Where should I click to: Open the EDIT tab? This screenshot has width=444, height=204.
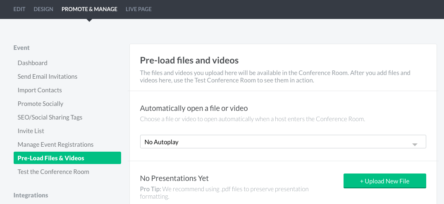[19, 9]
